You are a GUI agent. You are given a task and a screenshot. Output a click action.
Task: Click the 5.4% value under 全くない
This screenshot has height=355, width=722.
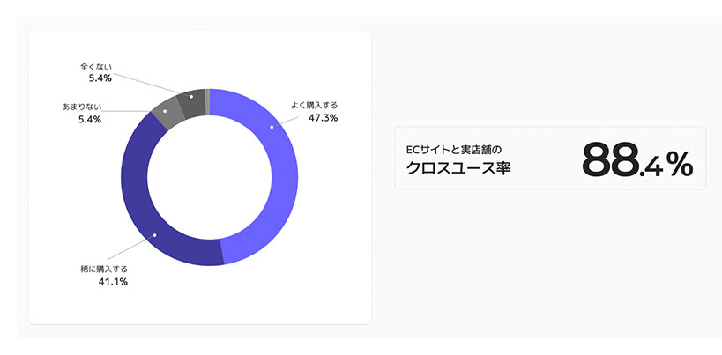point(100,78)
